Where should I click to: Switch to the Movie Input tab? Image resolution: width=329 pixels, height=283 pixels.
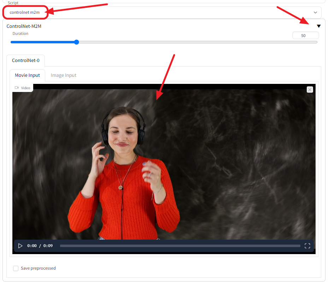point(27,75)
